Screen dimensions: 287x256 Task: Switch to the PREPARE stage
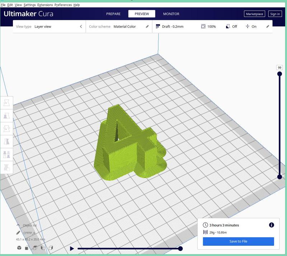tap(113, 14)
